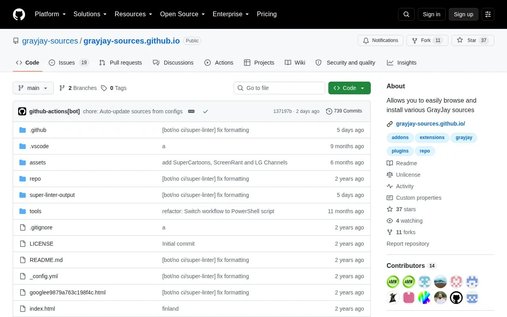This screenshot has height=317, width=507.
Task: Click the Activity pulse icon
Action: pos(390,186)
